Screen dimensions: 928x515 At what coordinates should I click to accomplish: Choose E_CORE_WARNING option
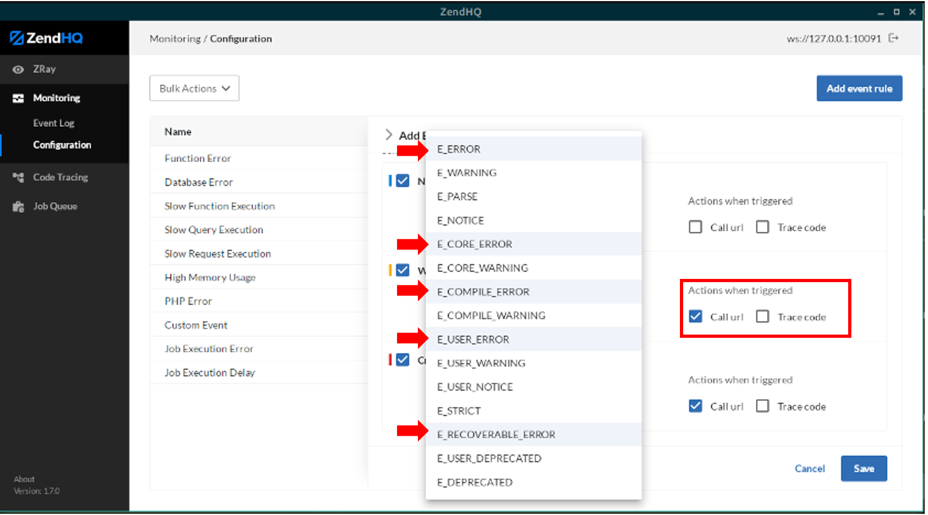tap(534, 268)
